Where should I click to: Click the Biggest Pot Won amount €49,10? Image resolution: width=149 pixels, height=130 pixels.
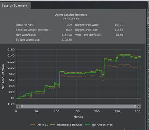coord(119,25)
